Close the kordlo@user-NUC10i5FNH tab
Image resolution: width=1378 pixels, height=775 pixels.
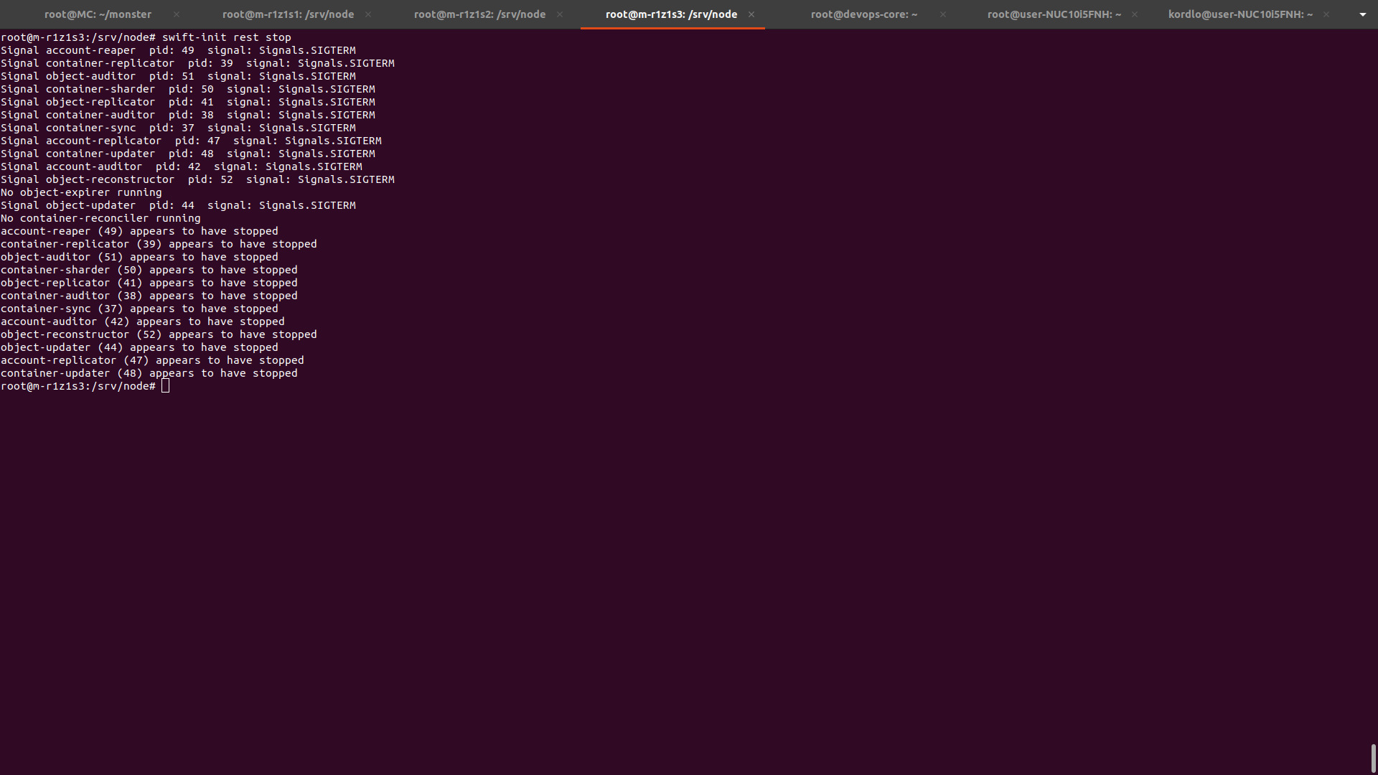click(1326, 14)
